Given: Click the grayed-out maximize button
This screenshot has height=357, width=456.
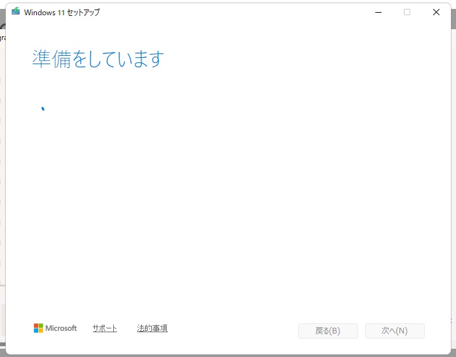Looking at the screenshot, I should [x=407, y=12].
